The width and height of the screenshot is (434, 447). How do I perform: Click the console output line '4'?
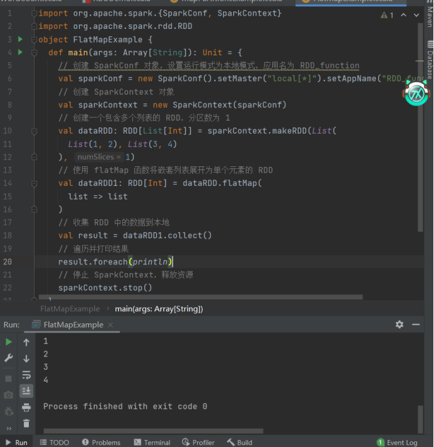tap(46, 380)
